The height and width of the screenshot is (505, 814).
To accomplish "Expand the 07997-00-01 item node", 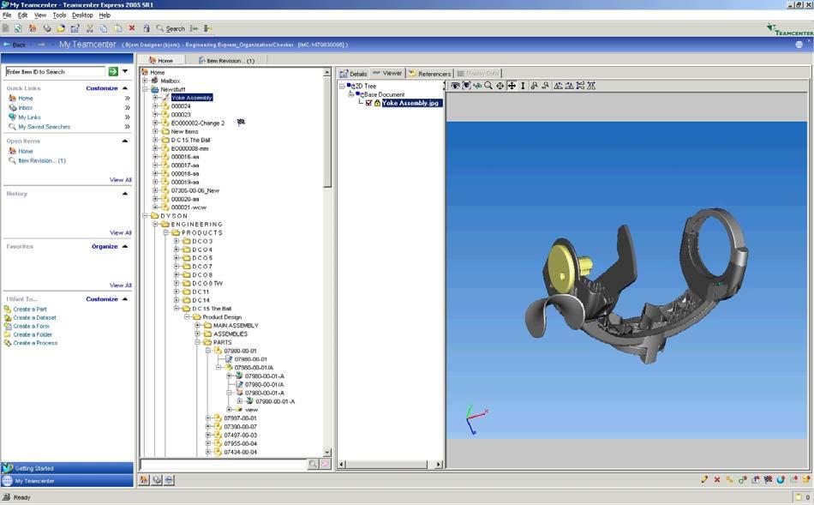I will (207, 418).
